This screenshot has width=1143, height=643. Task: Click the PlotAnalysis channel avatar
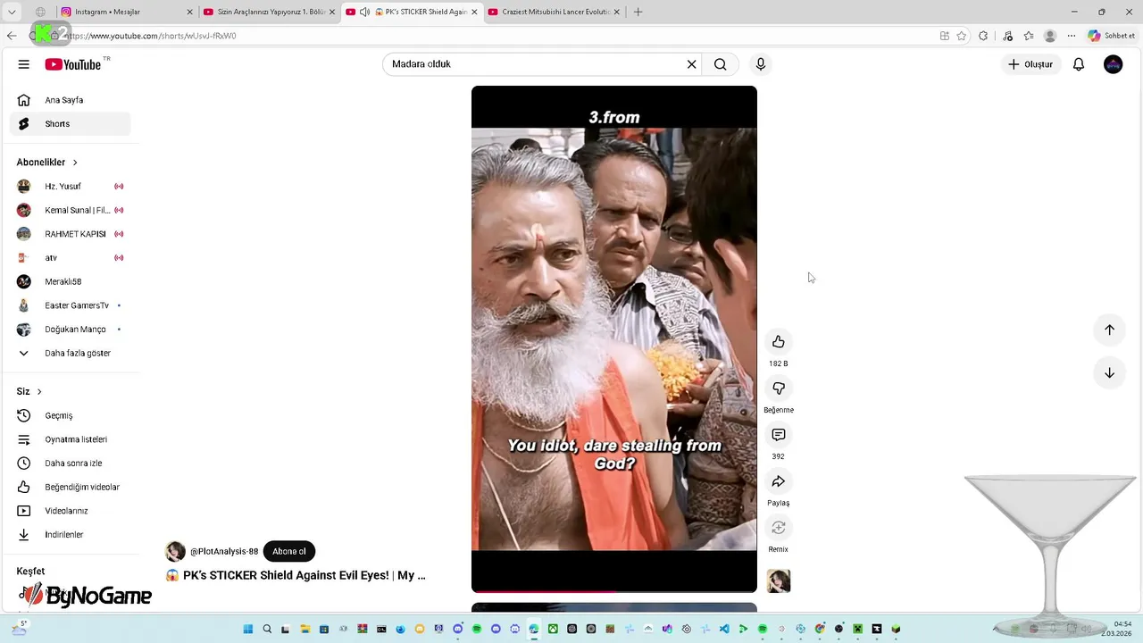[x=175, y=552]
